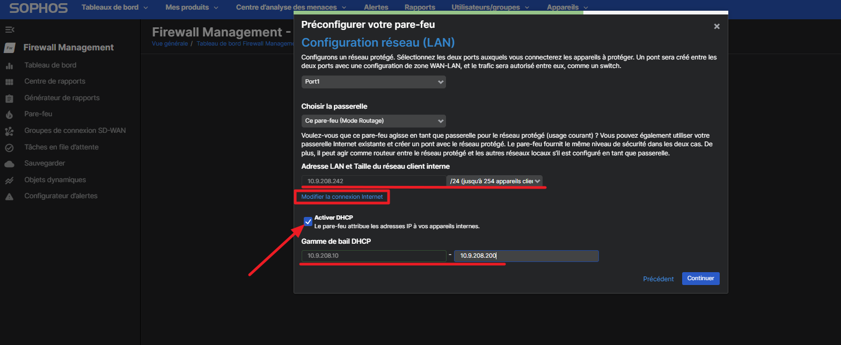Screen dimensions: 841x345
Task: Click the Centre de rapports grid icon
Action: coord(9,81)
